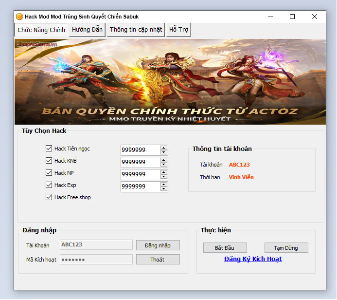Viewport: 337px width, 300px height.
Task: Click the Đăng nhập button
Action: coord(158,245)
